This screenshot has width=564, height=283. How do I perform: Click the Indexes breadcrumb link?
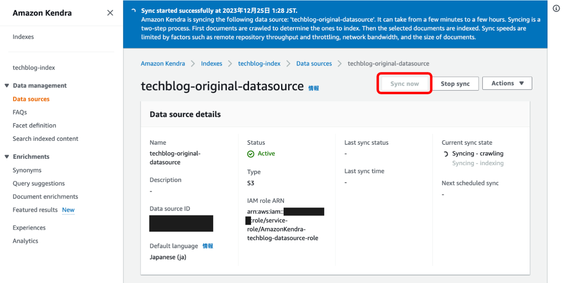(211, 64)
